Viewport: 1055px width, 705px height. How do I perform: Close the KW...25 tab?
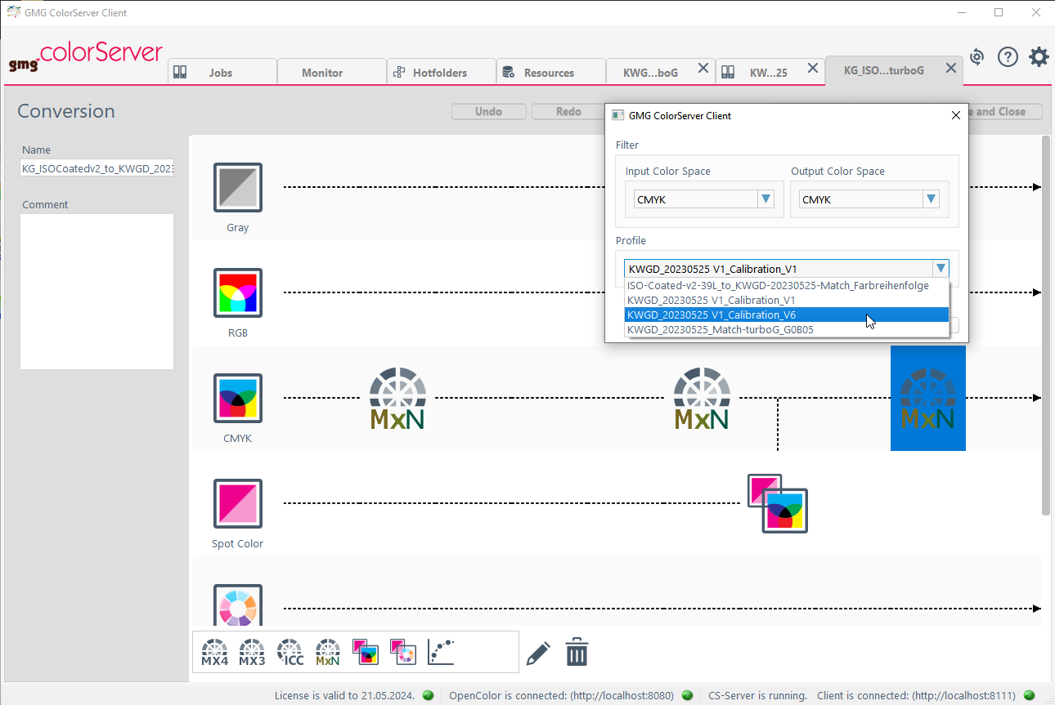tap(813, 69)
